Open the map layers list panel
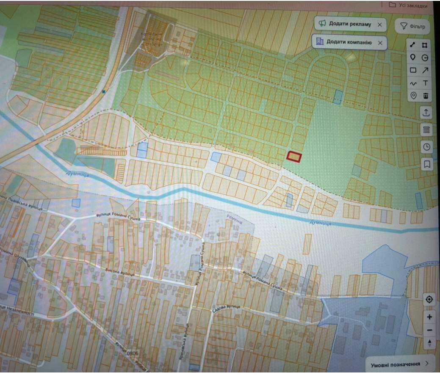 426,130
